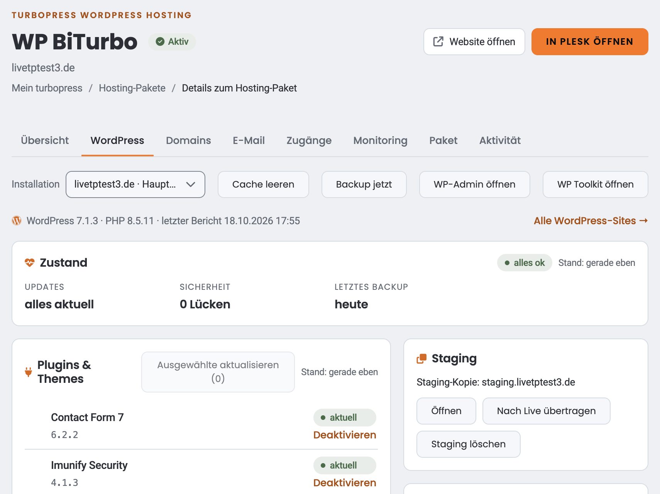The image size is (660, 494).
Task: Open the Domains tab
Action: click(188, 140)
